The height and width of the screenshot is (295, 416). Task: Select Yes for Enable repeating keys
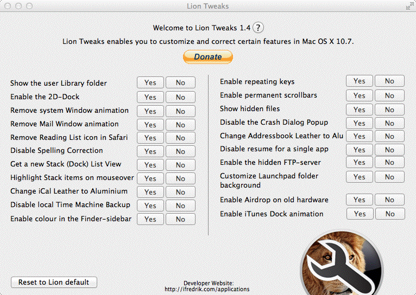tap(359, 81)
